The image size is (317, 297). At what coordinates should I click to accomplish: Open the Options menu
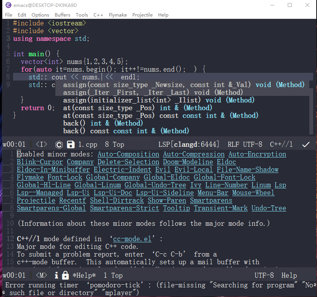(40, 15)
